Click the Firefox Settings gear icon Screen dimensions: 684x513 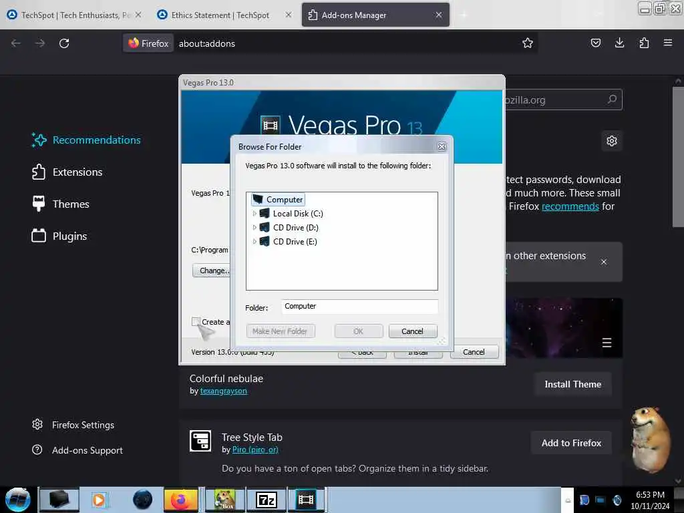37,424
